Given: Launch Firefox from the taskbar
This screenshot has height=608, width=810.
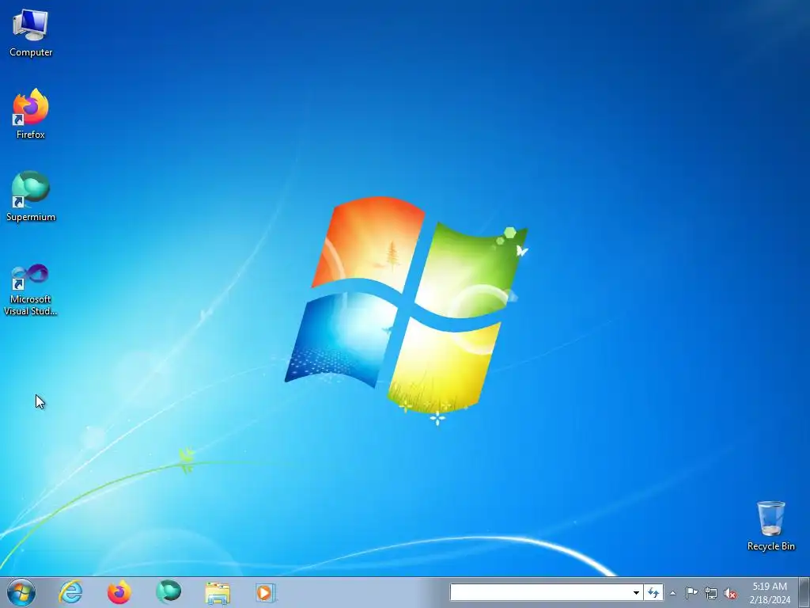Looking at the screenshot, I should (x=119, y=592).
